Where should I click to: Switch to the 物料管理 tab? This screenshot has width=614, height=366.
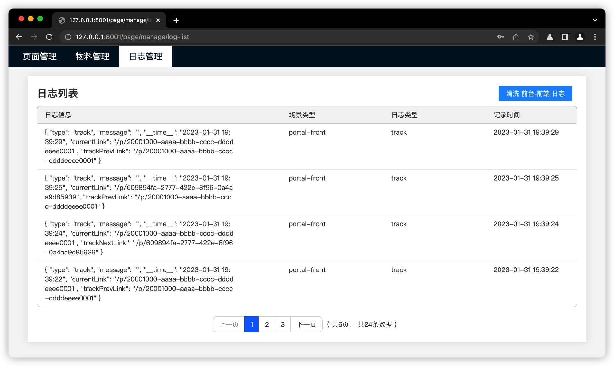[x=92, y=57]
